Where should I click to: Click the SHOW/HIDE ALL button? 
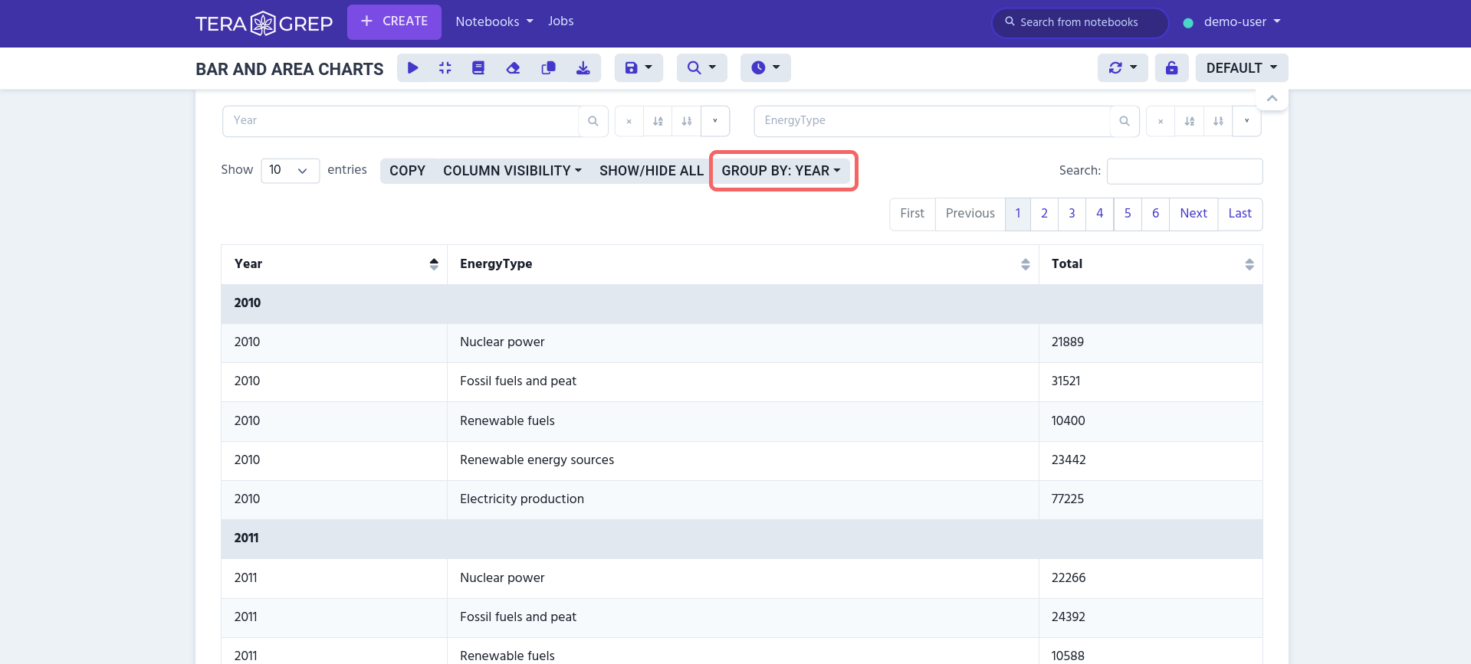tap(651, 171)
